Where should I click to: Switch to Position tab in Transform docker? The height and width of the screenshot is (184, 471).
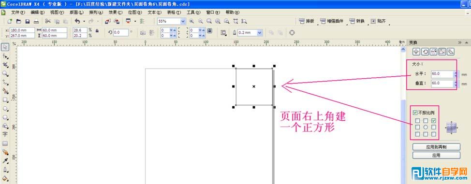click(416, 52)
